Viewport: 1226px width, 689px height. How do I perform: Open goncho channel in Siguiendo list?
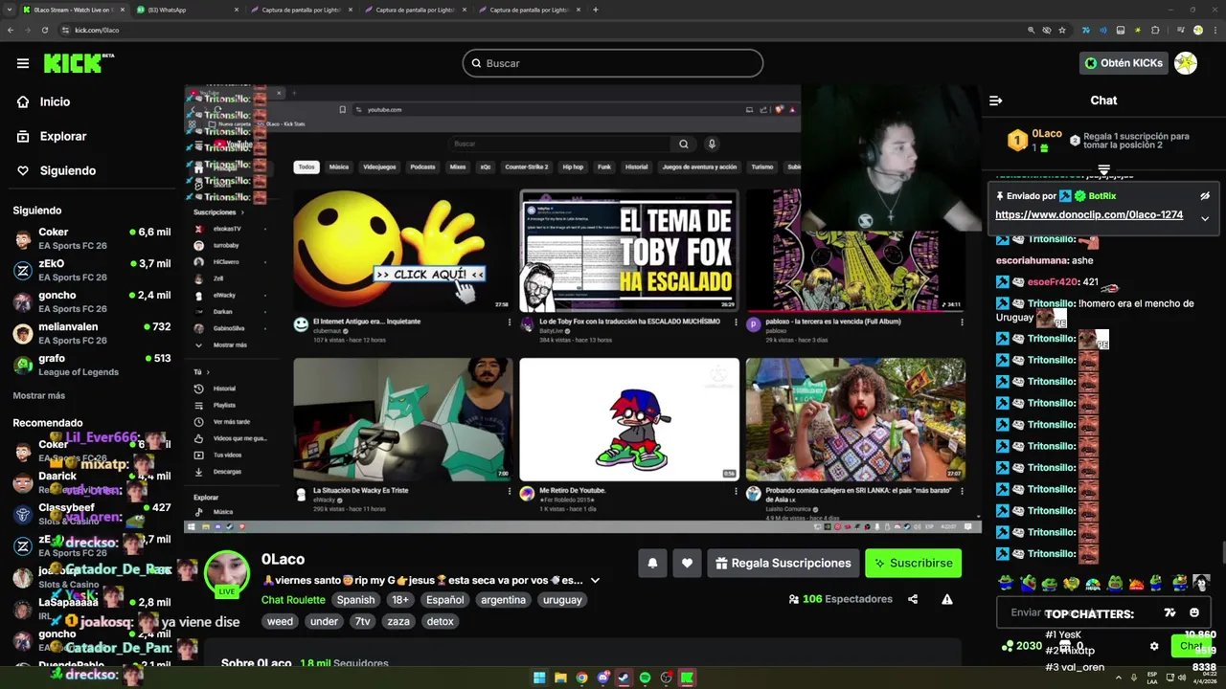pyautogui.click(x=92, y=301)
